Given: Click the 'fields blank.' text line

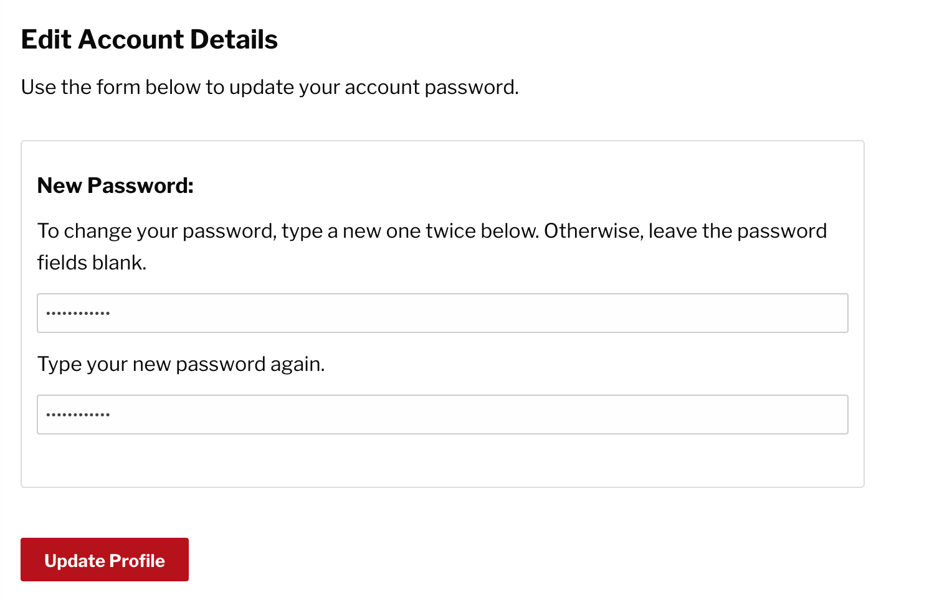Looking at the screenshot, I should [92, 263].
